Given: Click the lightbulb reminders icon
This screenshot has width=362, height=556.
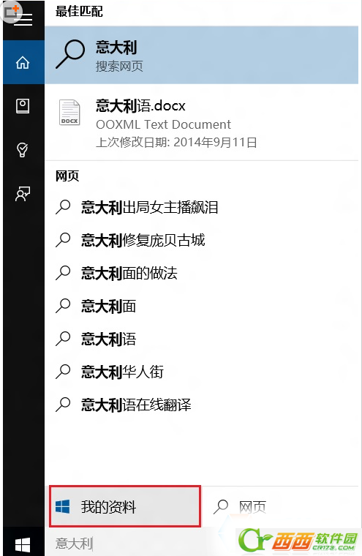Looking at the screenshot, I should [23, 150].
